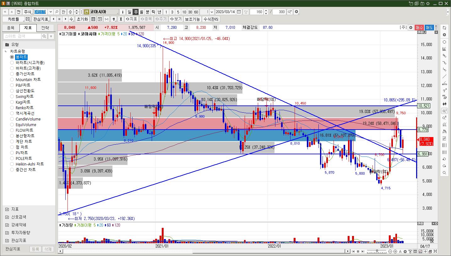Click the stock info 'i' button
Image resolution: width=451 pixels, height=256 pixels.
click(x=122, y=12)
